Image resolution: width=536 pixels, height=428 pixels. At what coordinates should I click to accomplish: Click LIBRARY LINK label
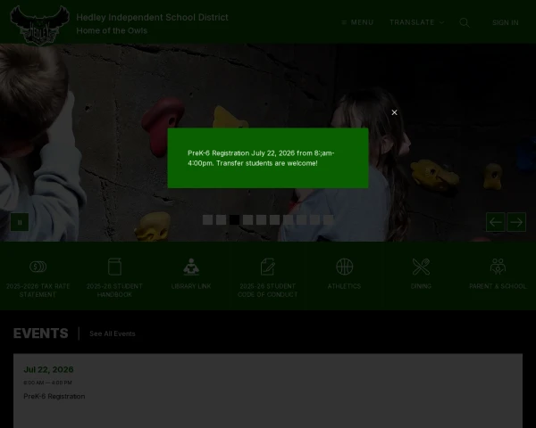pos(191,286)
